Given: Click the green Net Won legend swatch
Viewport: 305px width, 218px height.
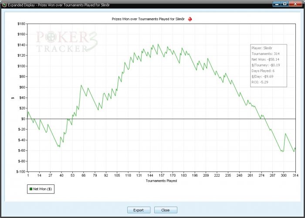Looking at the screenshot, I should click(x=31, y=189).
